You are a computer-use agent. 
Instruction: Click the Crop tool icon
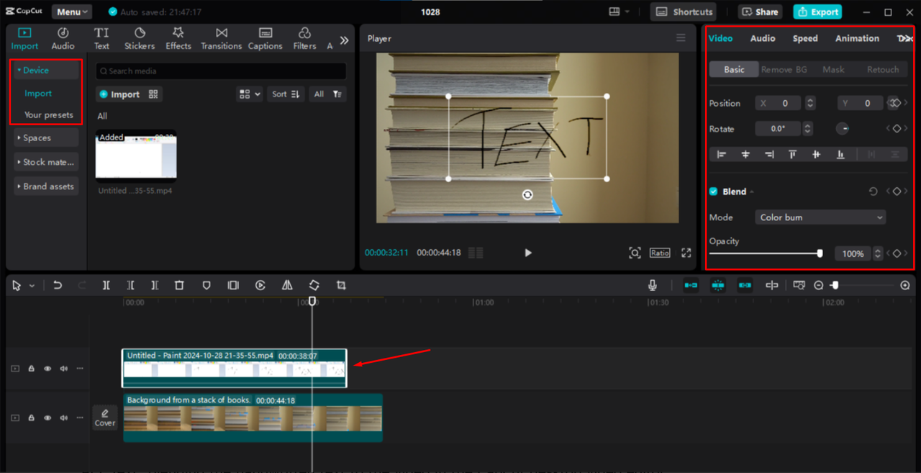(x=341, y=285)
